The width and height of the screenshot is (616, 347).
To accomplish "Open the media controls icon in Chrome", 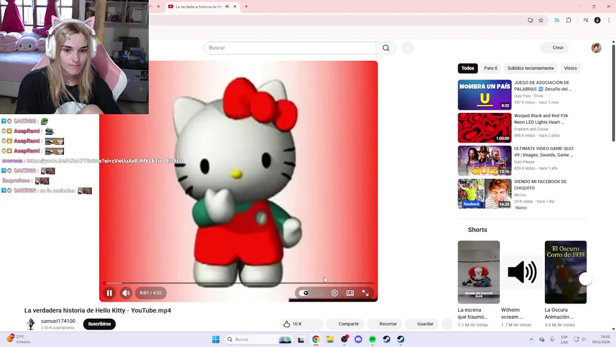I will 586,20.
